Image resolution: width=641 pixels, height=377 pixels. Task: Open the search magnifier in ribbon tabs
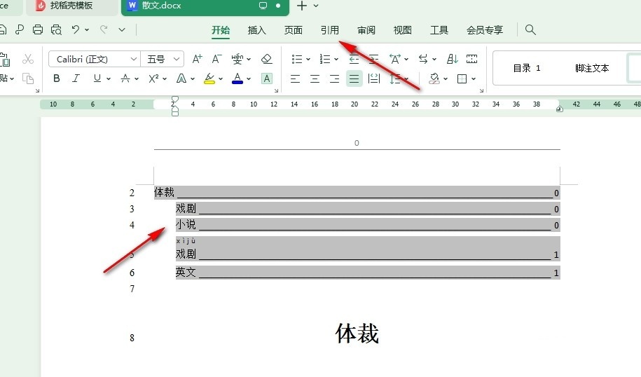point(530,29)
